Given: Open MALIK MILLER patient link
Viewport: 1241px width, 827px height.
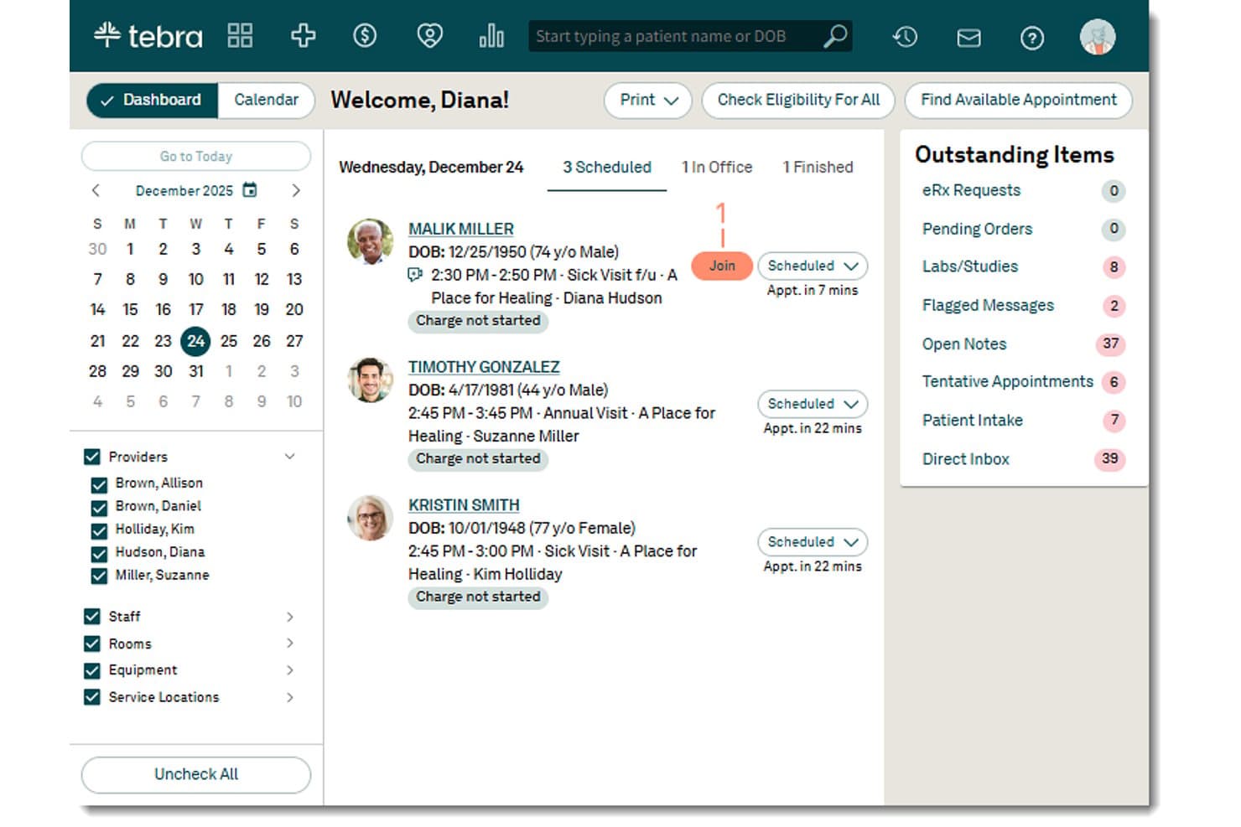Looking at the screenshot, I should (x=461, y=229).
